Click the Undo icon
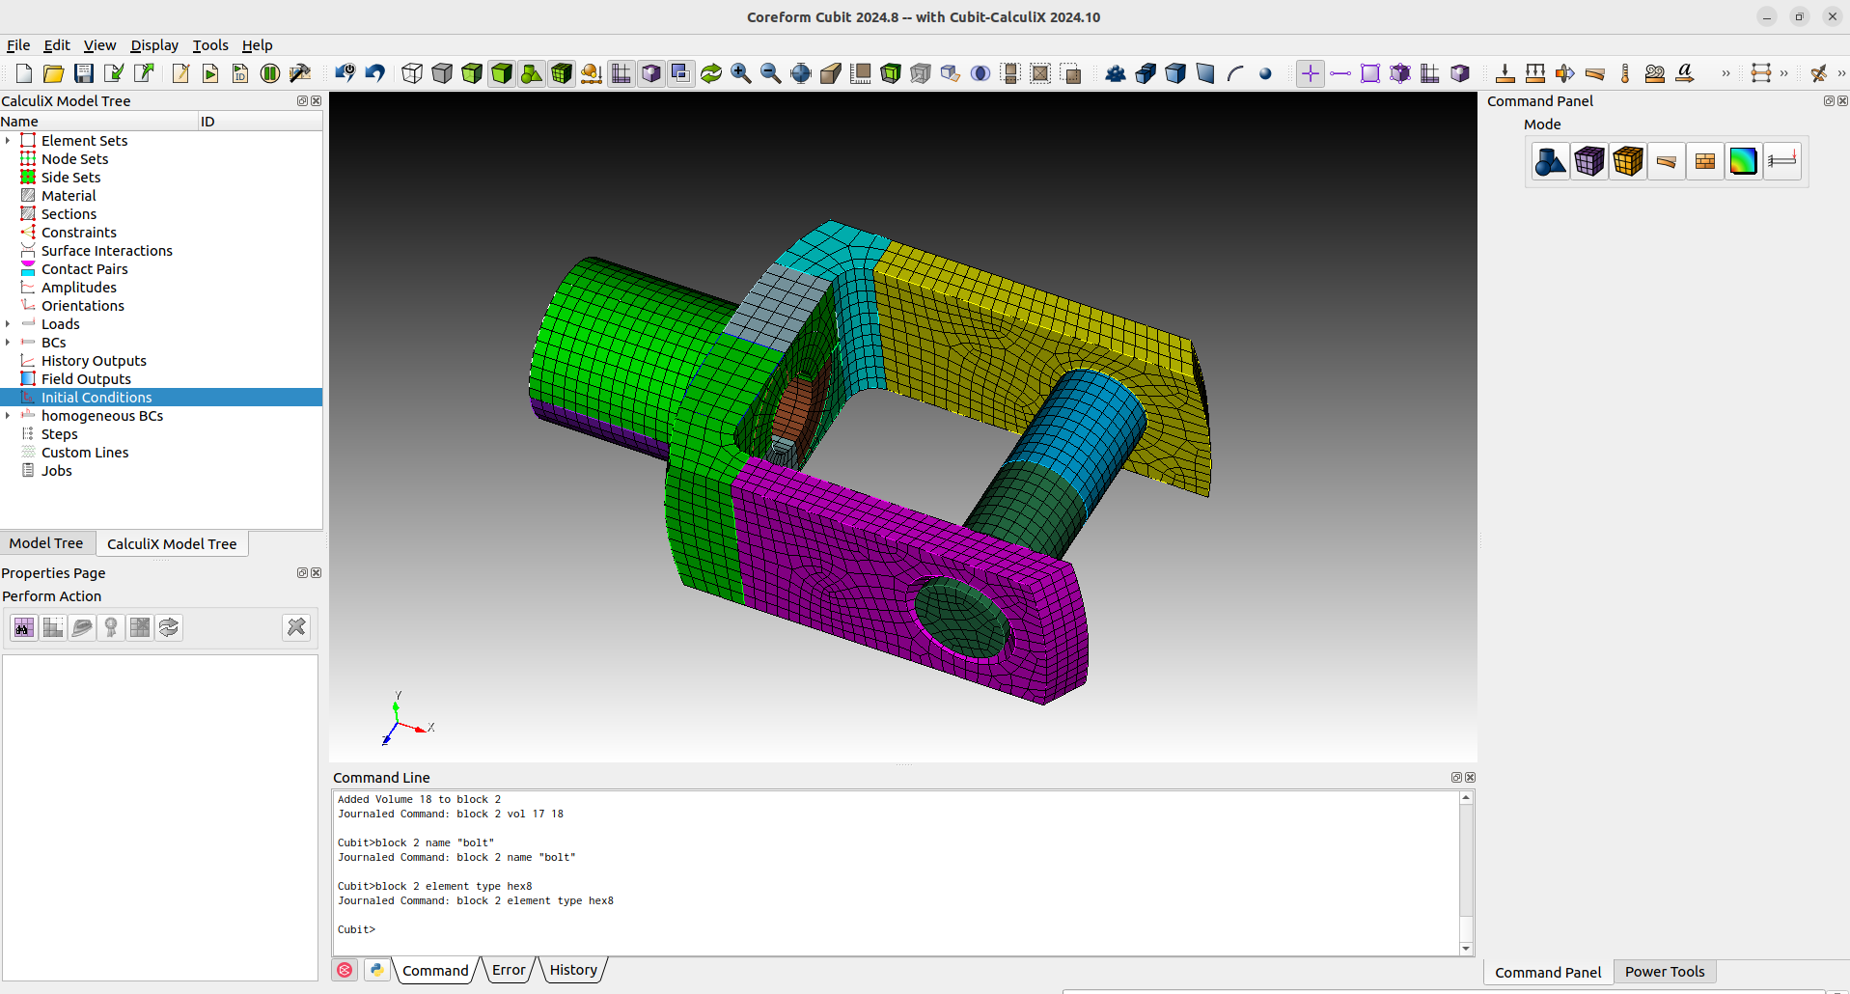Viewport: 1850px width, 994px height. click(374, 72)
